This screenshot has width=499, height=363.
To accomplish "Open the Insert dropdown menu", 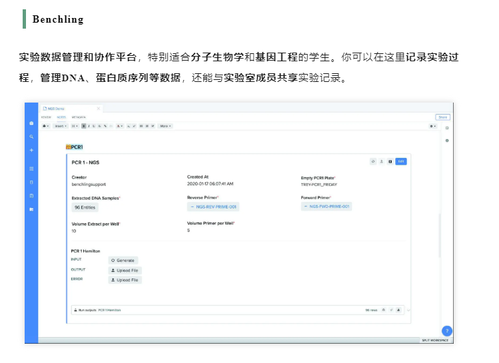I will pos(60,126).
